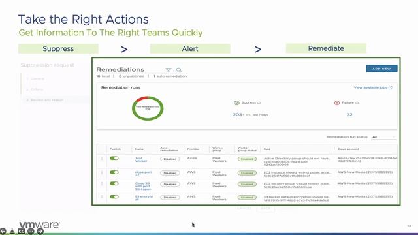Click the remediation runs donut chart
Image resolution: width=418 pixels, height=235 pixels.
pos(148,108)
